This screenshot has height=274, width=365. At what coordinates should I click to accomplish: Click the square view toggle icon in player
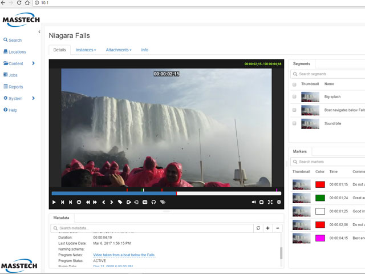(x=261, y=202)
